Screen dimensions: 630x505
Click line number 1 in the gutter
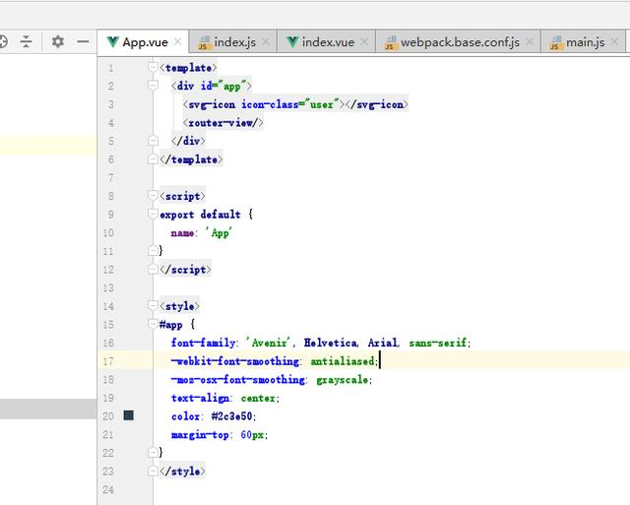pyautogui.click(x=110, y=68)
